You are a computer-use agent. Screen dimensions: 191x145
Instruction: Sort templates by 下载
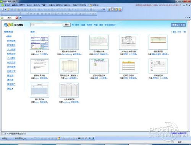184,32
